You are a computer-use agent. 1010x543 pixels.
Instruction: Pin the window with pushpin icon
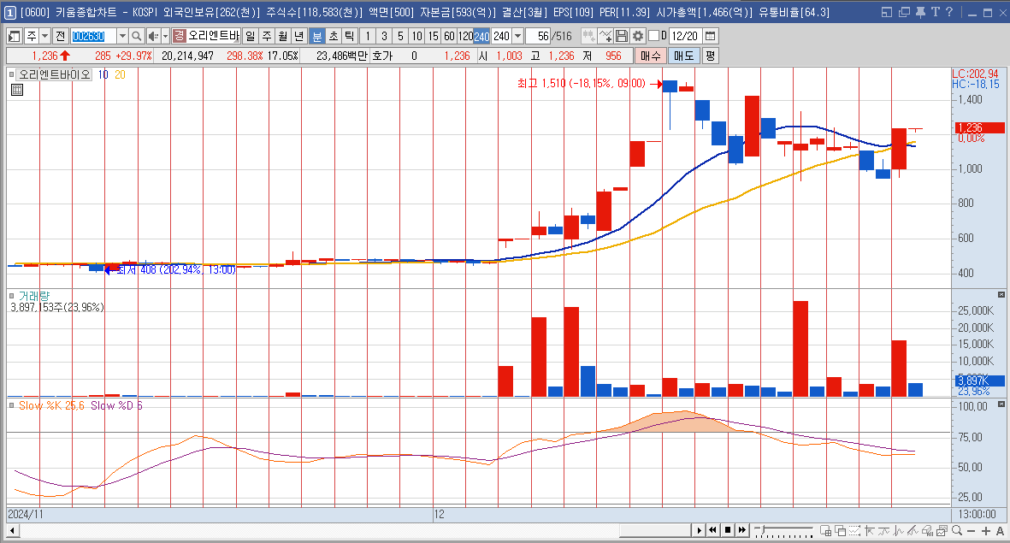(920, 12)
